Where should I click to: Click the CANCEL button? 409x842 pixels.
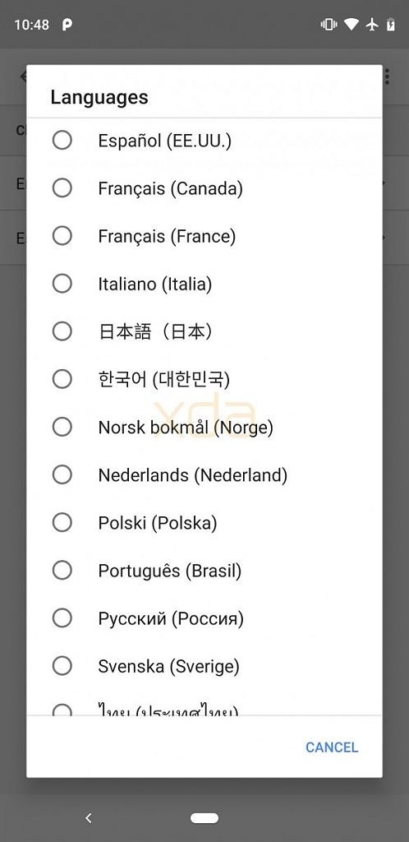click(332, 747)
